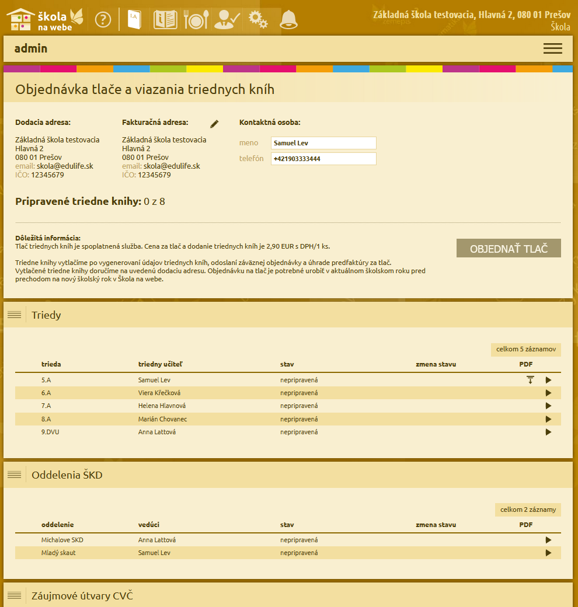The image size is (578, 607).
Task: Click the celkom 2 záznamy badge
Action: [528, 510]
